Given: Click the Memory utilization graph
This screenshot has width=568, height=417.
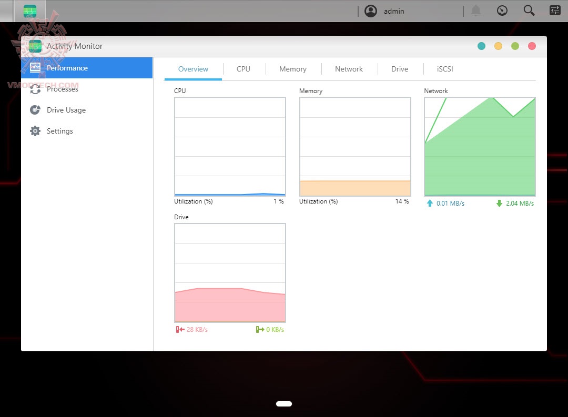Looking at the screenshot, I should point(355,146).
